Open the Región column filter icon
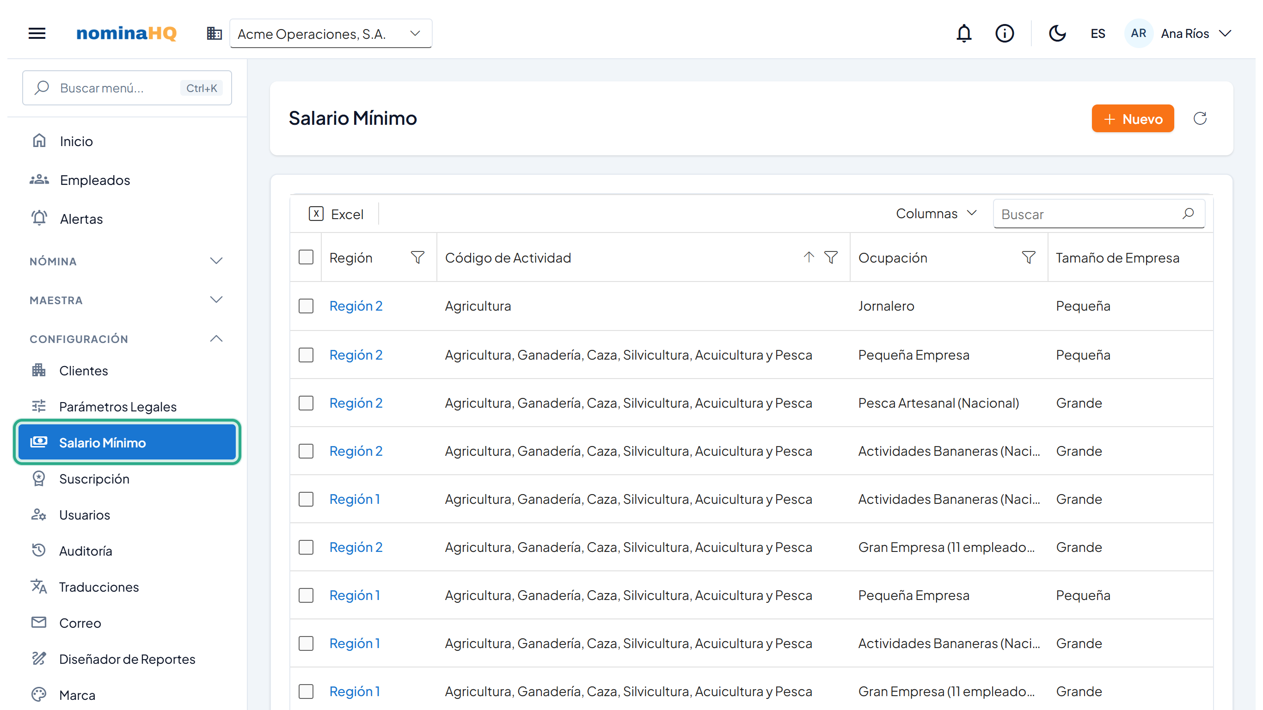The image size is (1263, 710). (417, 257)
